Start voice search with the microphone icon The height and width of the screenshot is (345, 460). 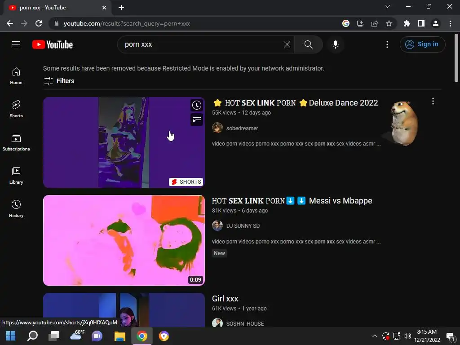click(x=336, y=44)
